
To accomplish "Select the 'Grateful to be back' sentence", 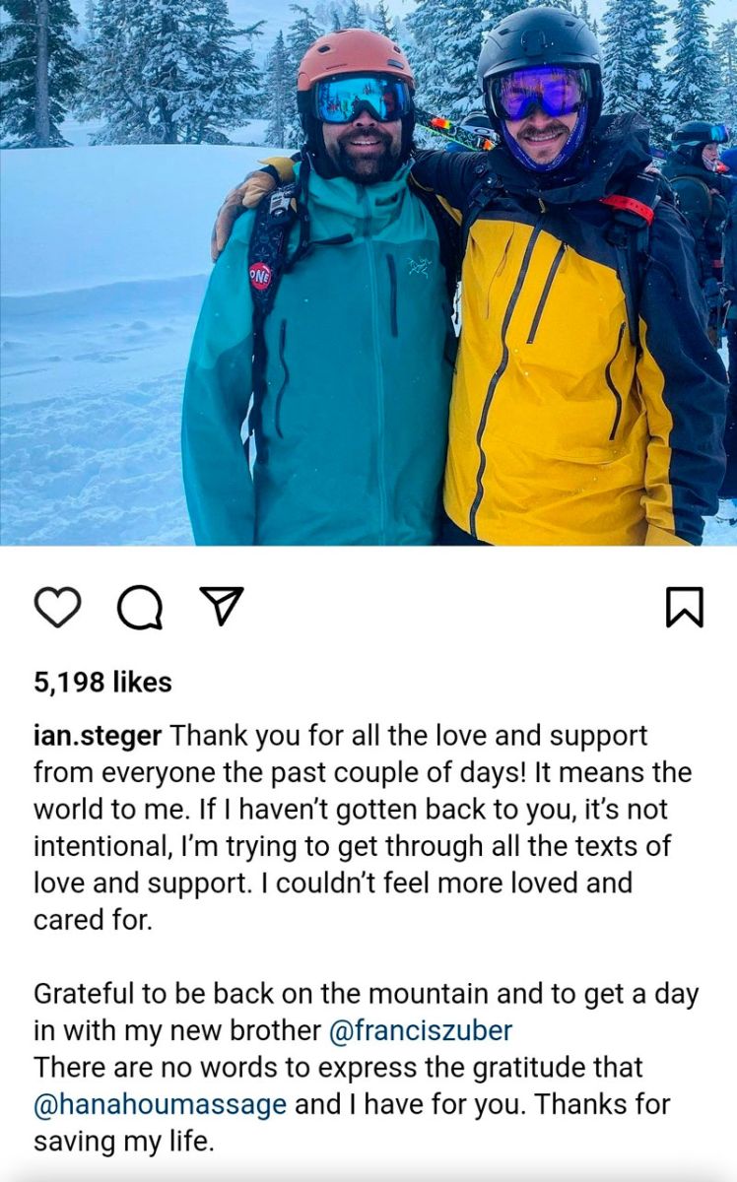I will [366, 1012].
